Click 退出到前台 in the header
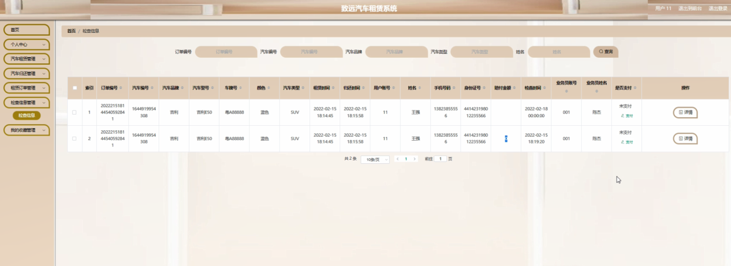 pos(690,8)
